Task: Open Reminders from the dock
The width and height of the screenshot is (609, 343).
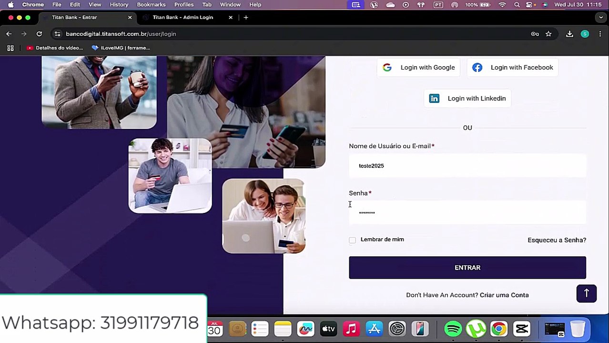Action: click(x=260, y=329)
